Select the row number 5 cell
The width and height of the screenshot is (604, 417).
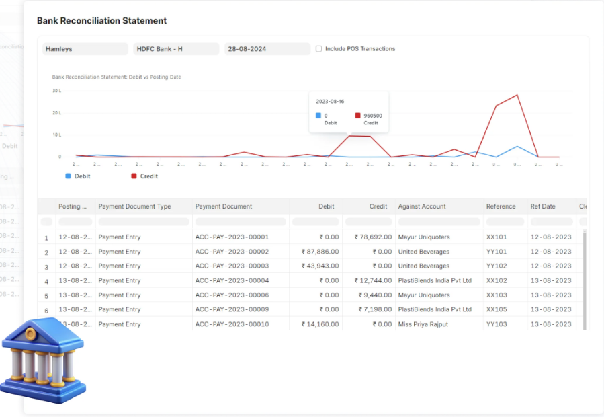[46, 296]
